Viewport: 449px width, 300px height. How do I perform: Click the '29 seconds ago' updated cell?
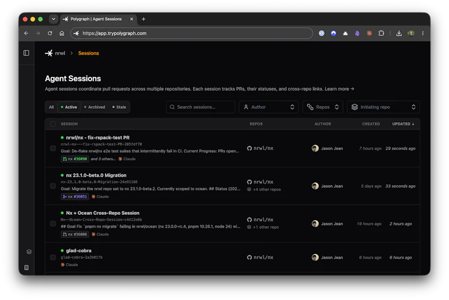click(400, 149)
